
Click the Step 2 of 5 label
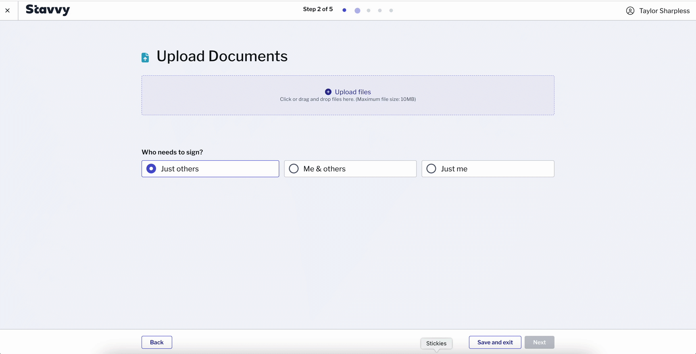pyautogui.click(x=318, y=9)
